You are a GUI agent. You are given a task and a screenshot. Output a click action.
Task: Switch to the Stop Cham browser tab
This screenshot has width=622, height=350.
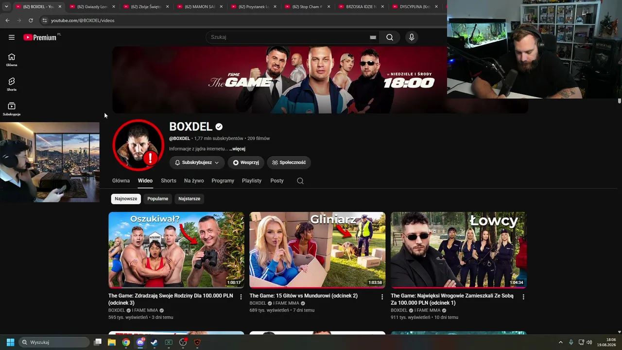[x=307, y=7]
